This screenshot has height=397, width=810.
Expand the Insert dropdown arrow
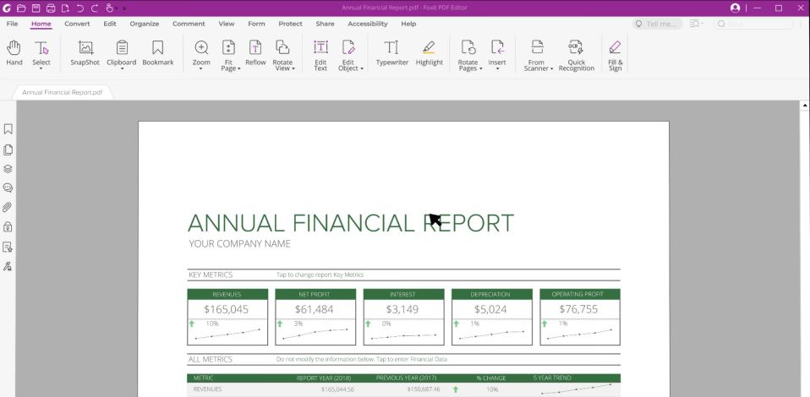click(497, 68)
